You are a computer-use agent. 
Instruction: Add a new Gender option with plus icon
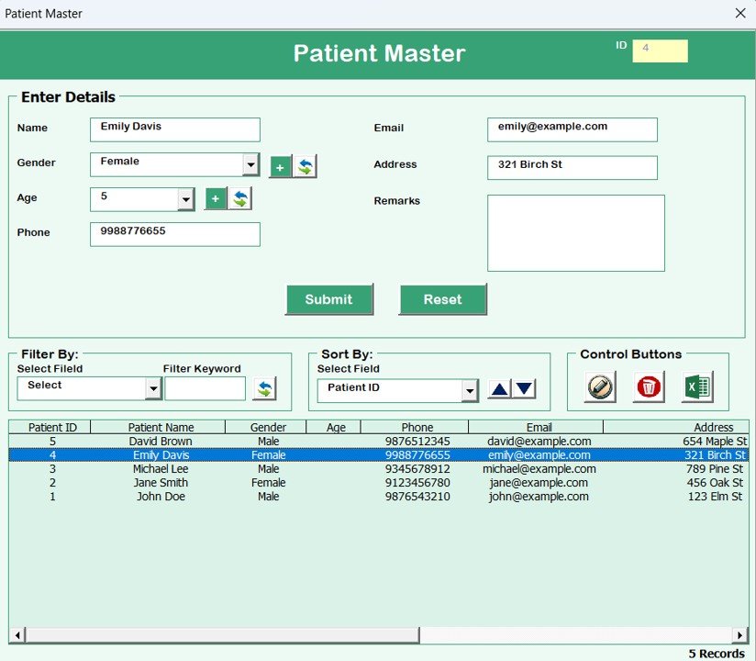(280, 167)
